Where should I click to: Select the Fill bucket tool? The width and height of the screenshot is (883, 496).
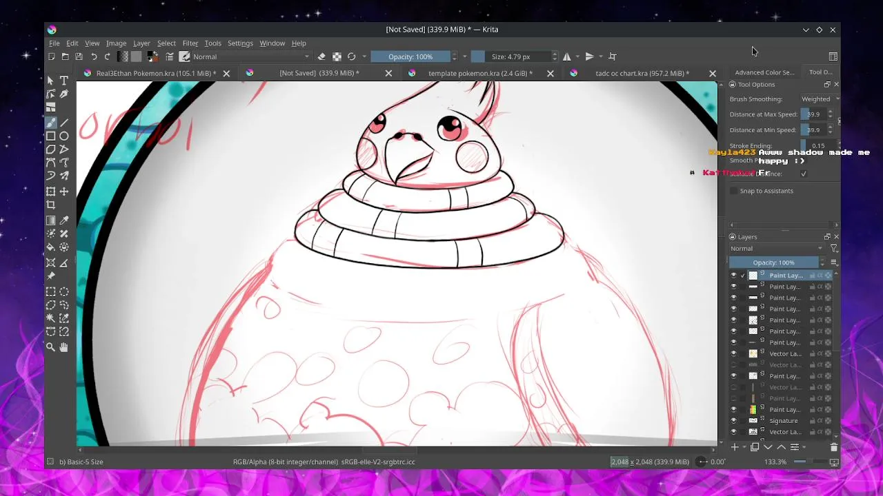click(51, 247)
